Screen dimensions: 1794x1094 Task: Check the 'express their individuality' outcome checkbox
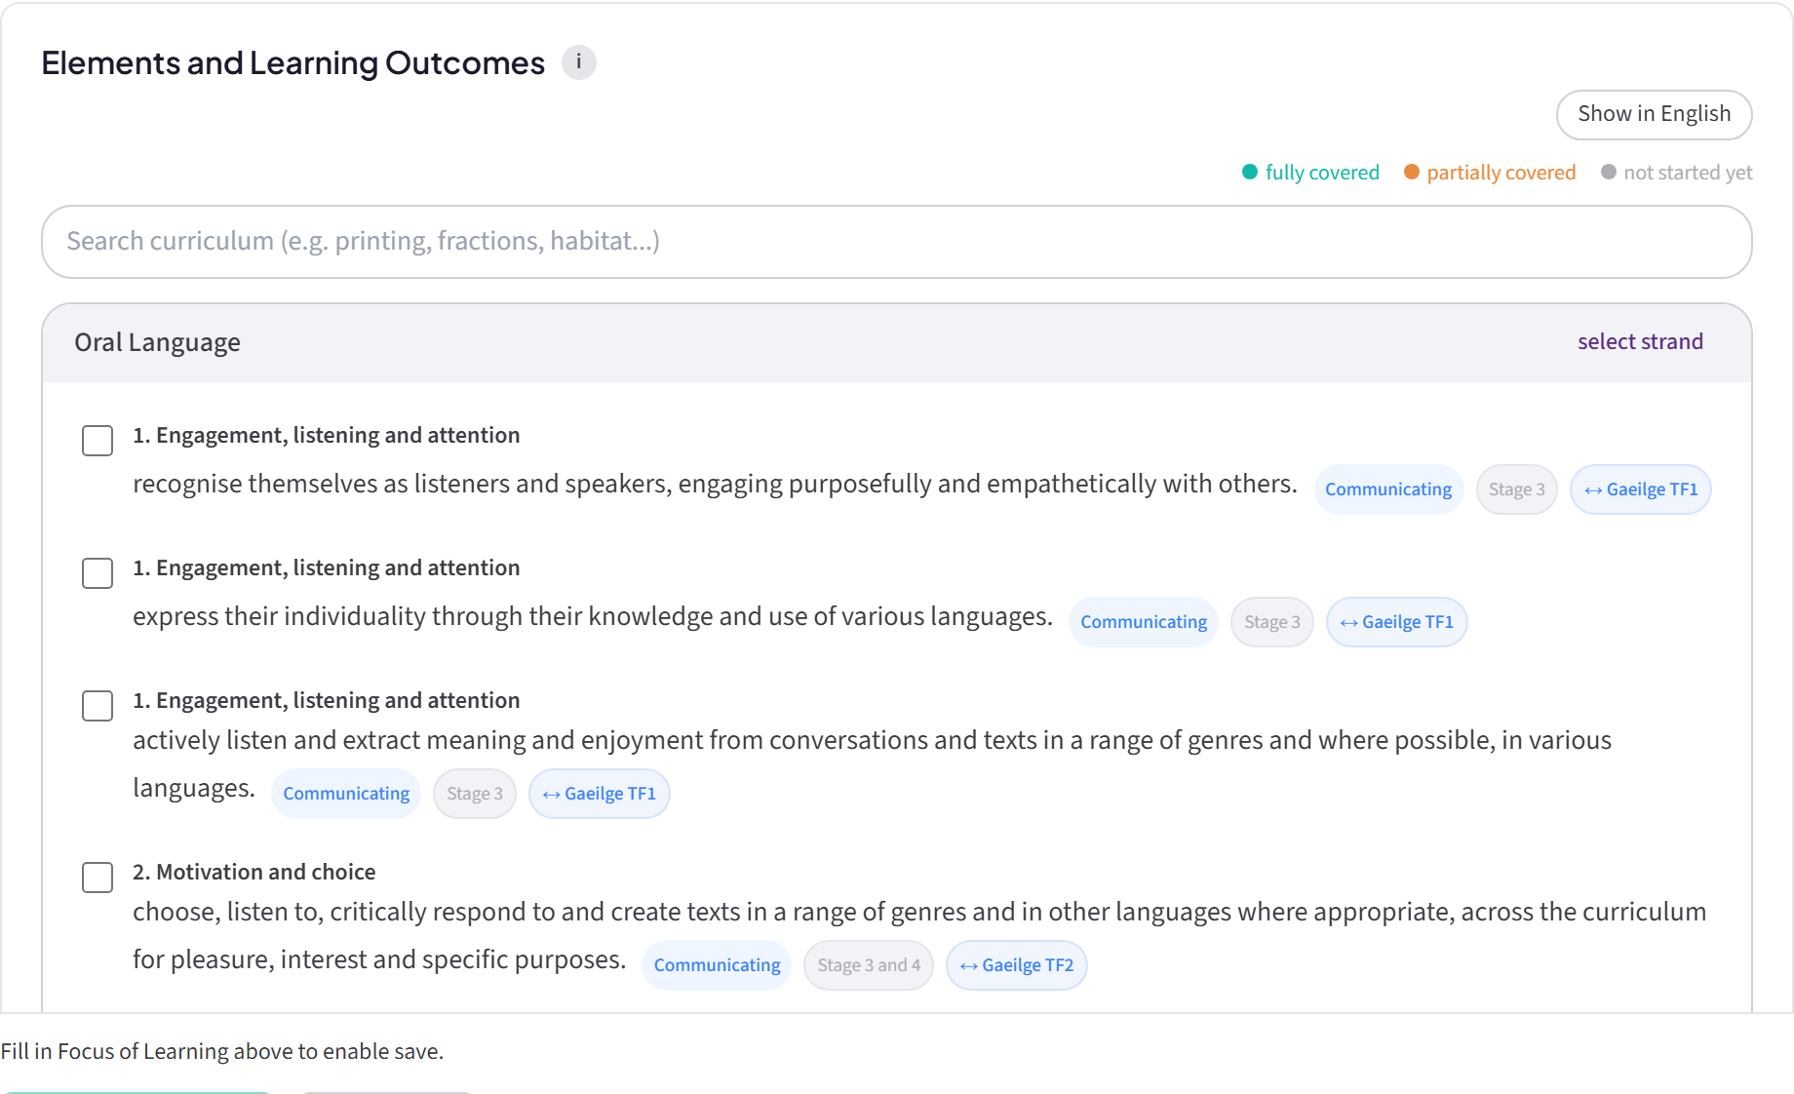pyautogui.click(x=97, y=573)
